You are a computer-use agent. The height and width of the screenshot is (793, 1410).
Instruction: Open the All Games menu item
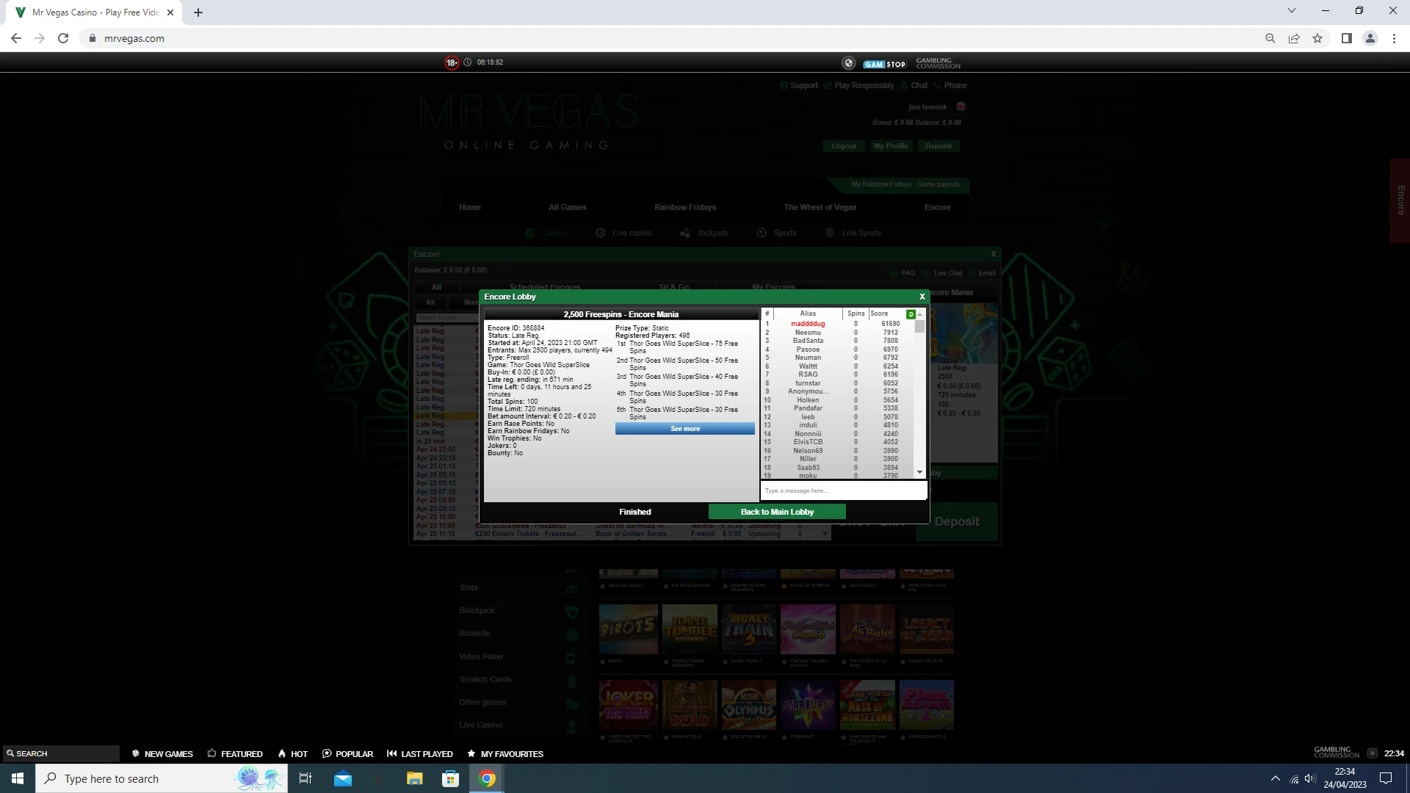(568, 207)
